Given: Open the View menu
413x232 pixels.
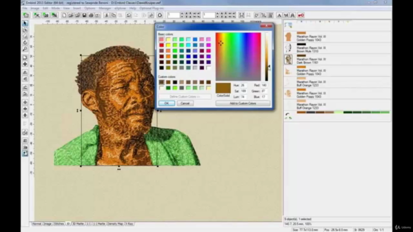Looking at the screenshot, I should pos(66,8).
